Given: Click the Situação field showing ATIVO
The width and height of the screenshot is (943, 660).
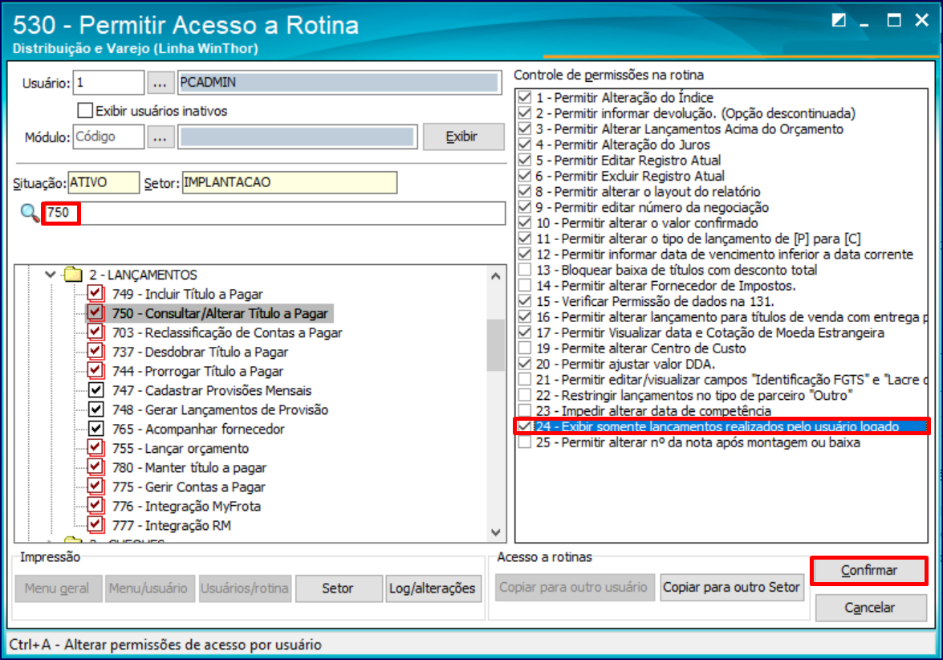Looking at the screenshot, I should [104, 182].
